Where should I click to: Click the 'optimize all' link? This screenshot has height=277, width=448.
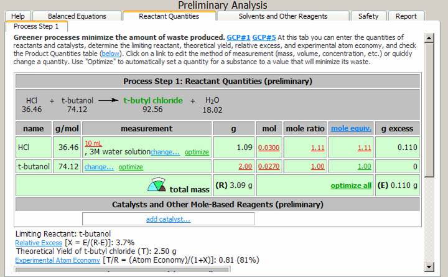coord(351,185)
